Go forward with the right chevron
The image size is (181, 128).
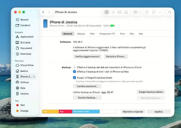(49, 12)
